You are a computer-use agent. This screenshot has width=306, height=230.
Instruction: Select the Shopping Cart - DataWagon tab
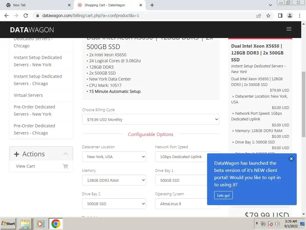pos(109,5)
